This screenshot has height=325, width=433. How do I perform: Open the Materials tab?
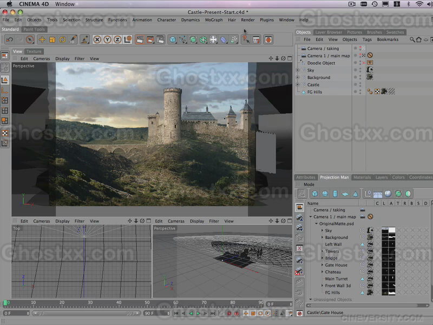(x=362, y=178)
